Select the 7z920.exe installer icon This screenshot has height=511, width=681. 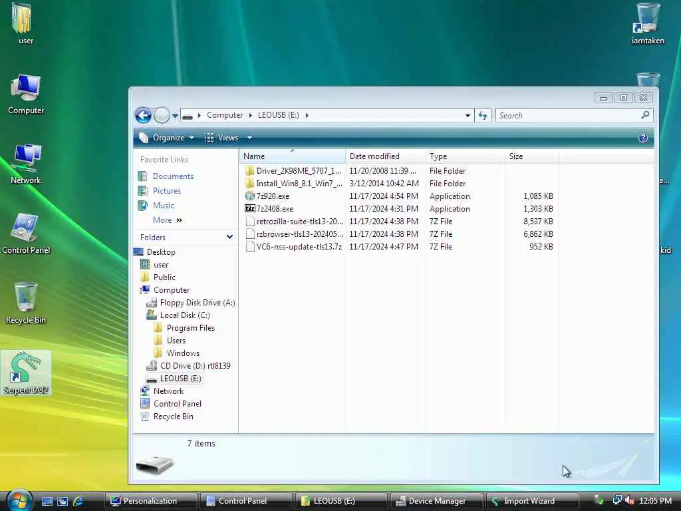(x=250, y=196)
